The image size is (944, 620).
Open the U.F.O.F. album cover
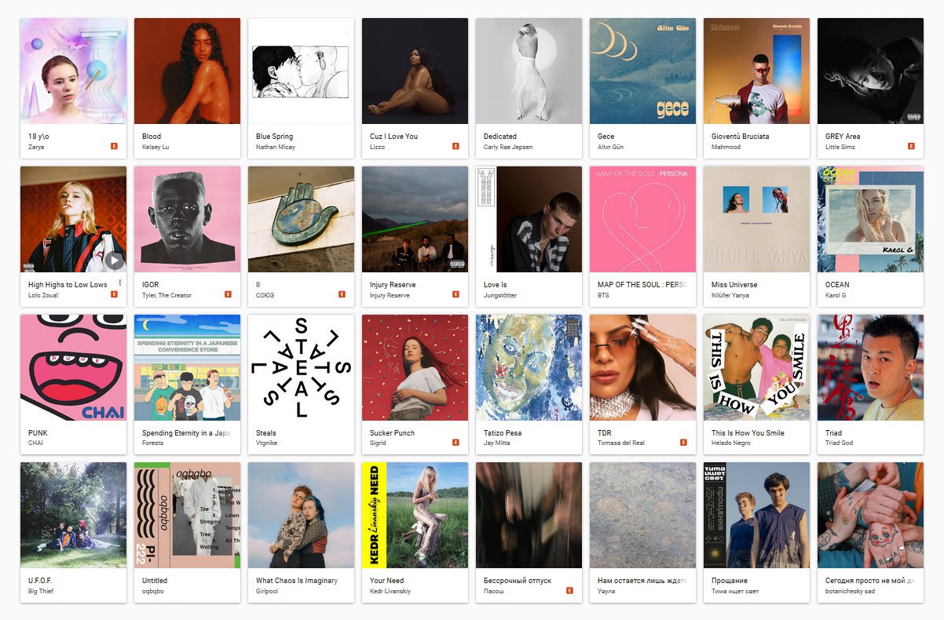73,516
